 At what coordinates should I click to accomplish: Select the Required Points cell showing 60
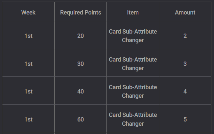81,120
